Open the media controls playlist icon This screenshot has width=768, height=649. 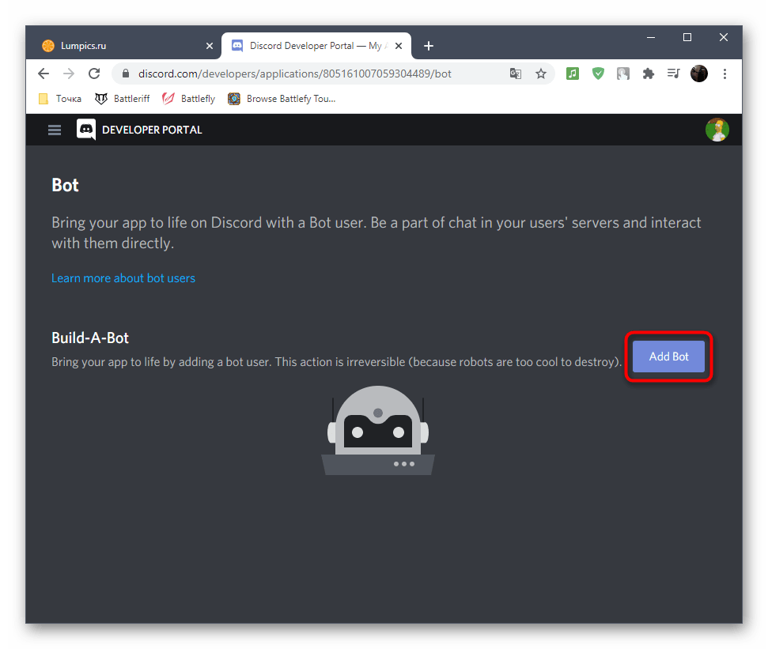(673, 74)
